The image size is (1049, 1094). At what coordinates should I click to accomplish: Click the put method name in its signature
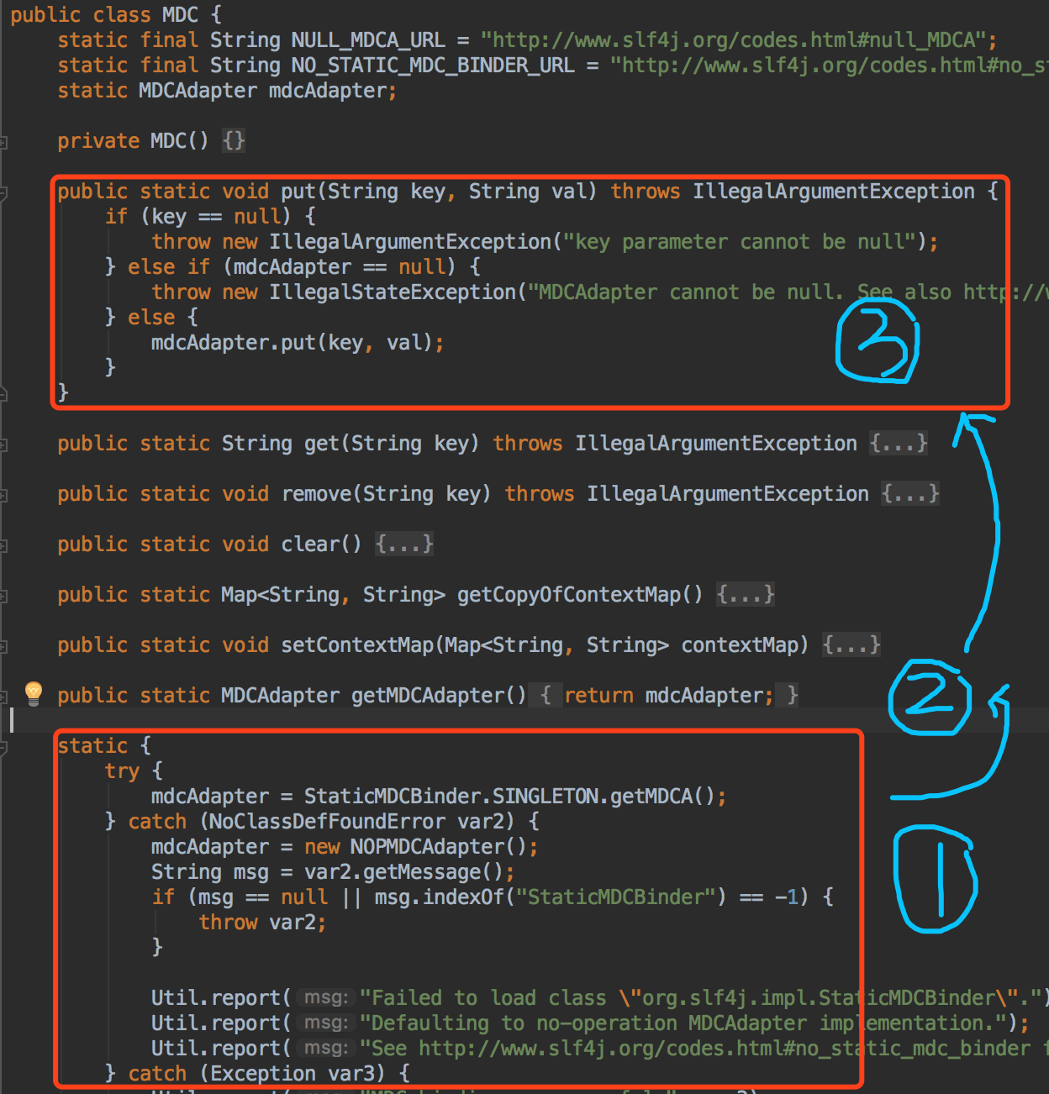pyautogui.click(x=298, y=192)
